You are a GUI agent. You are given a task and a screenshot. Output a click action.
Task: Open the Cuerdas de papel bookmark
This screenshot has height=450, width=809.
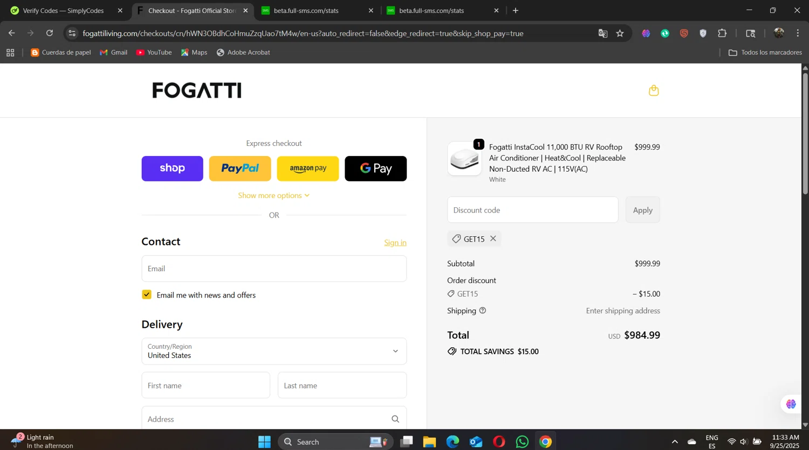[61, 52]
